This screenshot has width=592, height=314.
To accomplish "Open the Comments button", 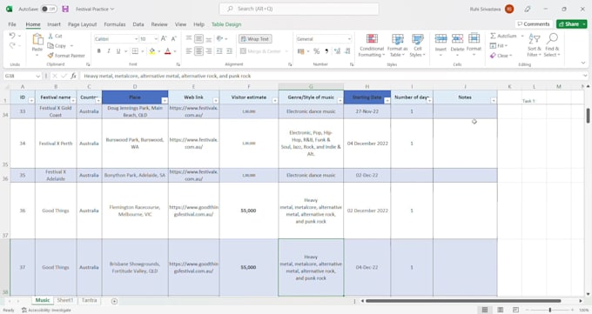I will [x=534, y=23].
